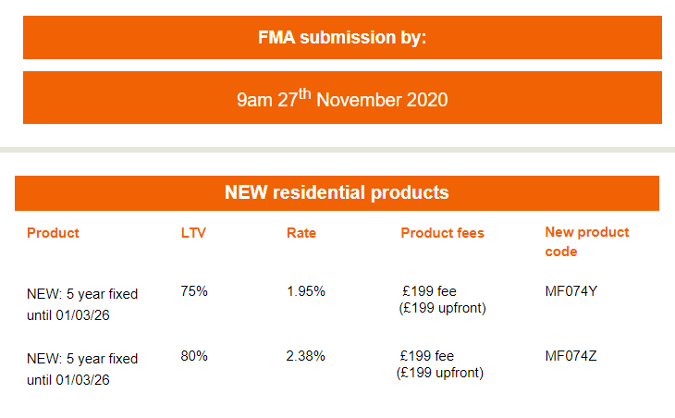Select the first 5 year fixed product

(x=82, y=304)
